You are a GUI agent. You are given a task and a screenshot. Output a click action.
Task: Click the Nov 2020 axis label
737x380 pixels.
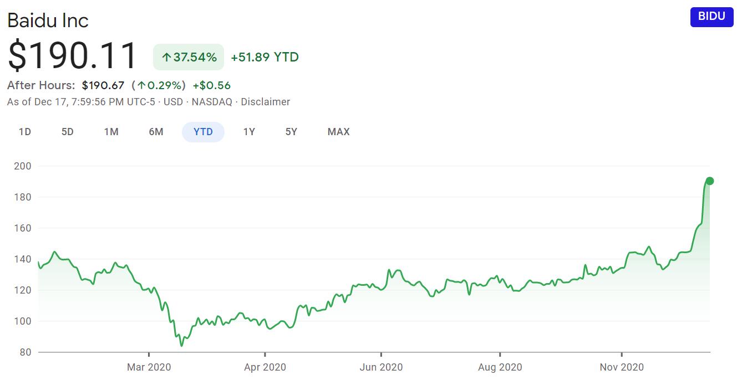click(622, 367)
